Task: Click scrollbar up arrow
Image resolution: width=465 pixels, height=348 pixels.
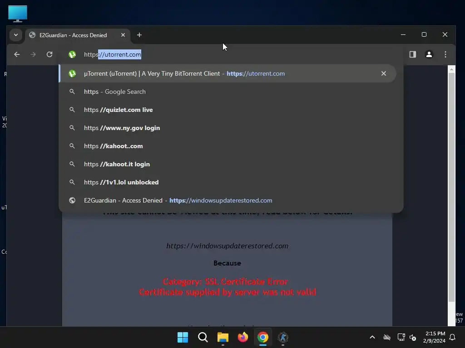Action: [x=451, y=69]
